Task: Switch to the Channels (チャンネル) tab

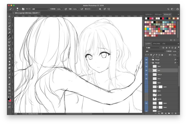Action: (156, 44)
